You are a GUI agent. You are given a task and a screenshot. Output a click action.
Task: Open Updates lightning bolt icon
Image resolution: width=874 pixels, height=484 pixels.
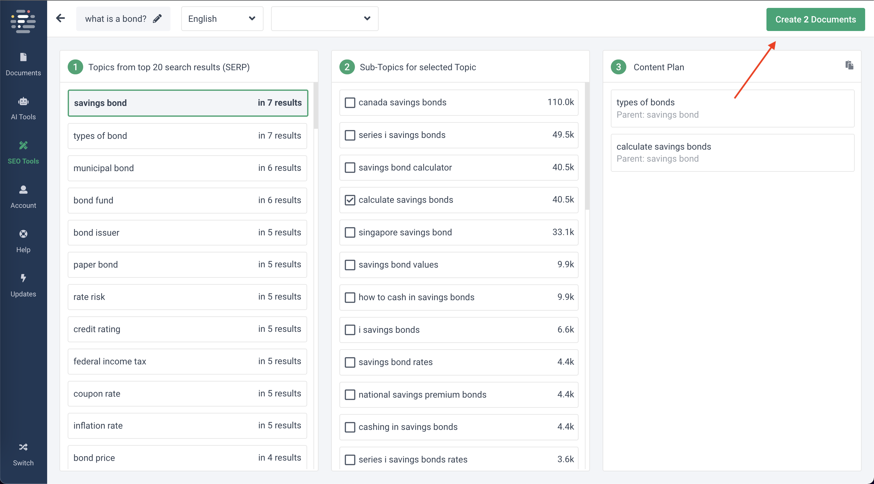(23, 278)
